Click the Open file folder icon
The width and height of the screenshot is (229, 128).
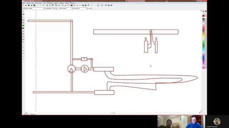(x=26, y=5)
